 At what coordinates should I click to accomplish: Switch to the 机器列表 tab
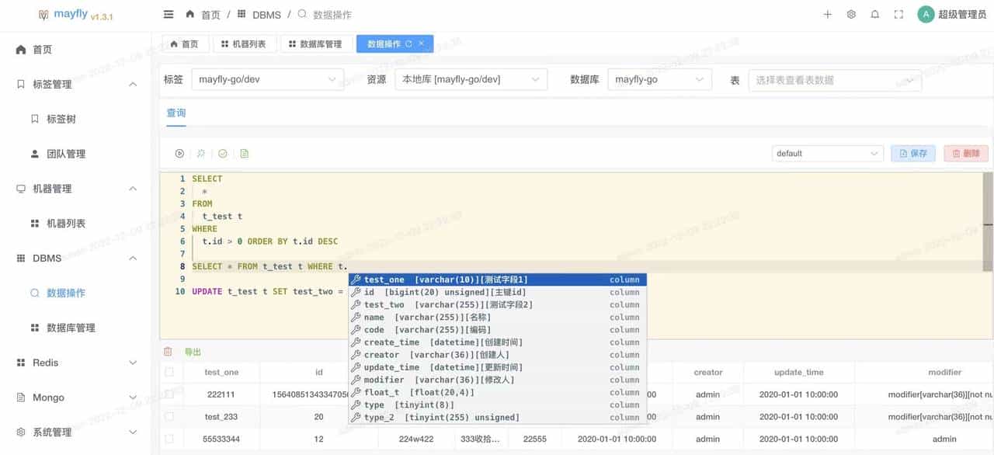tap(245, 43)
